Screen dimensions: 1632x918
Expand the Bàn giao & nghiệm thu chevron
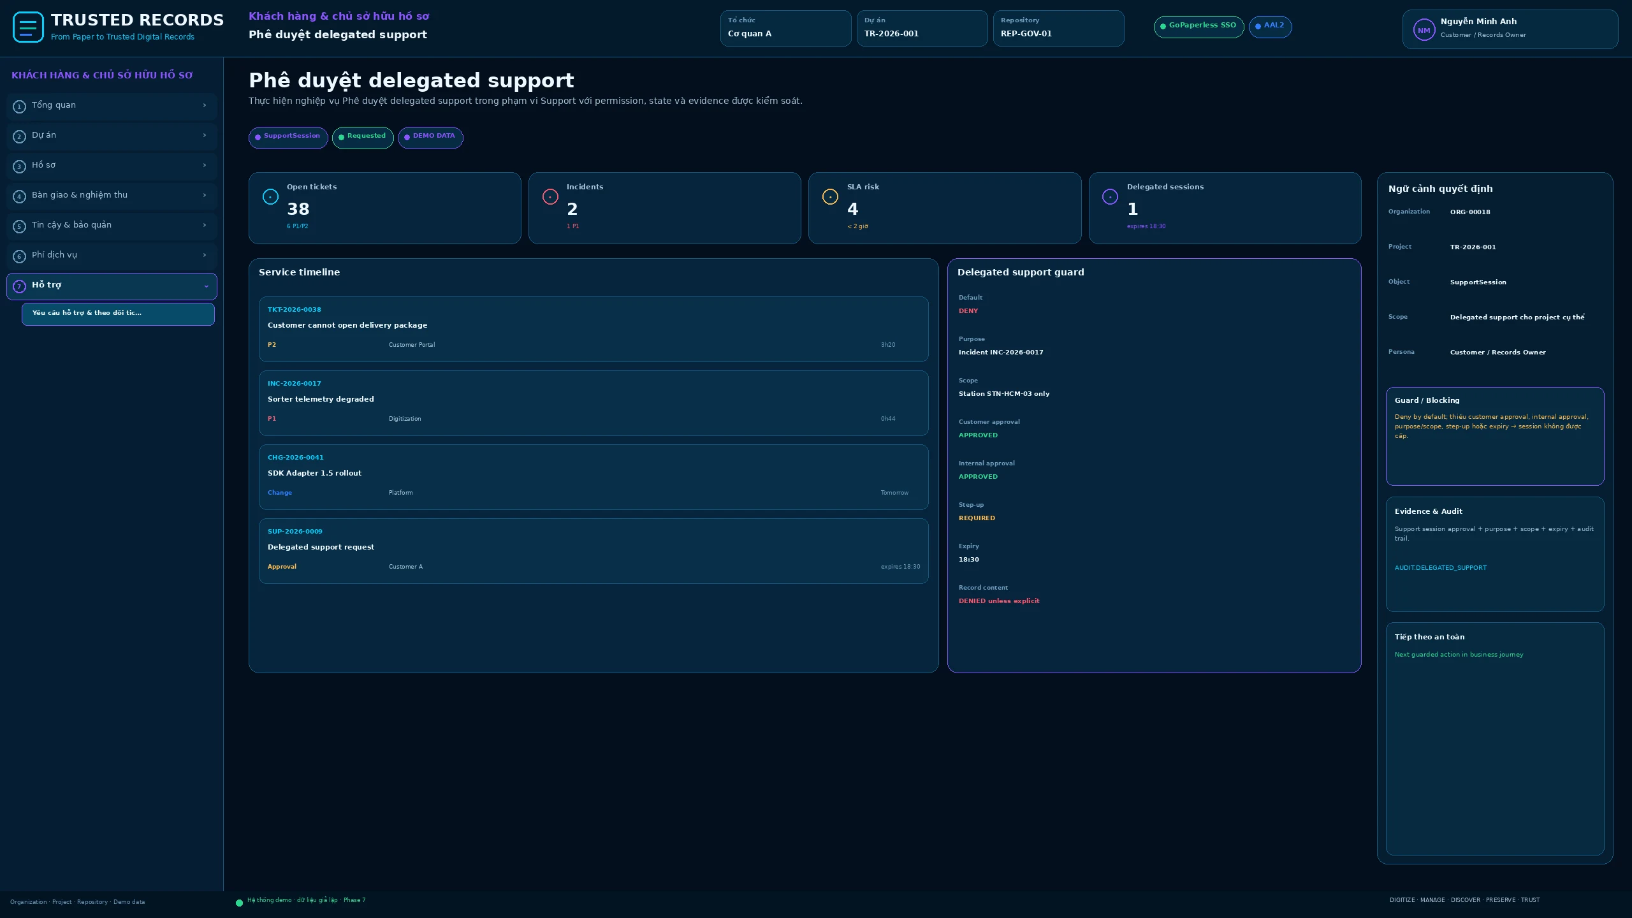[x=205, y=195]
